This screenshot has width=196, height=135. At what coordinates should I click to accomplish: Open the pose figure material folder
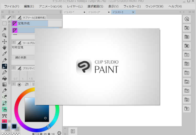click(x=187, y=109)
